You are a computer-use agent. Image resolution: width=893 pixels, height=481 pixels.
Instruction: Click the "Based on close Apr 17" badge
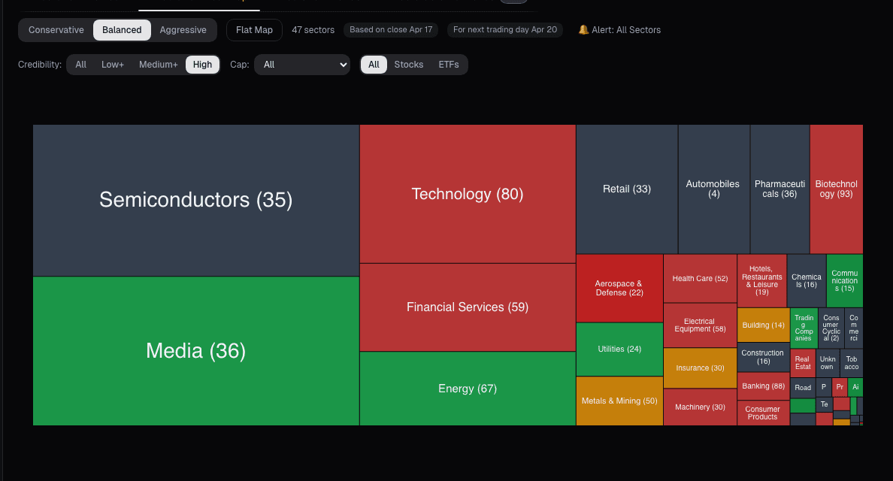(x=390, y=30)
